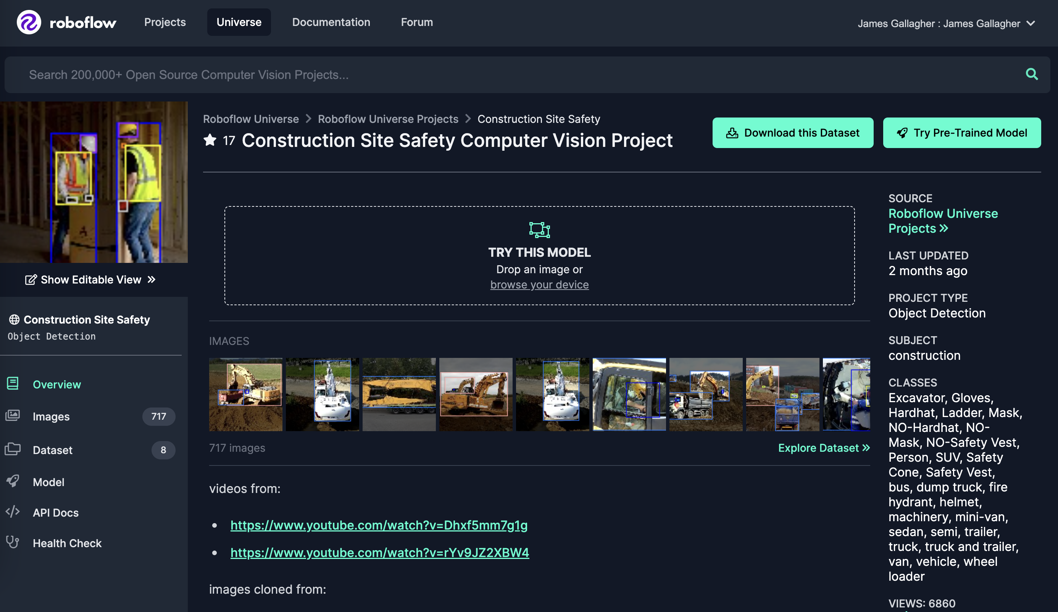The image size is (1058, 612).
Task: Switch to the Universe tab
Action: 239,22
